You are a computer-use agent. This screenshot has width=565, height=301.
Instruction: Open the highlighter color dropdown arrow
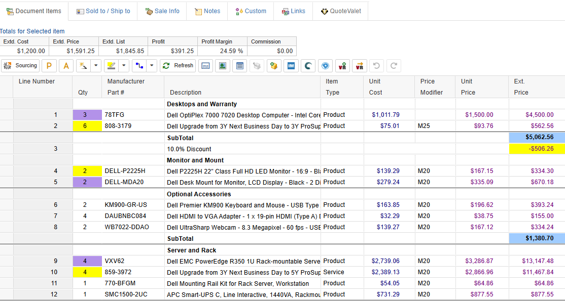pyautogui.click(x=122, y=65)
